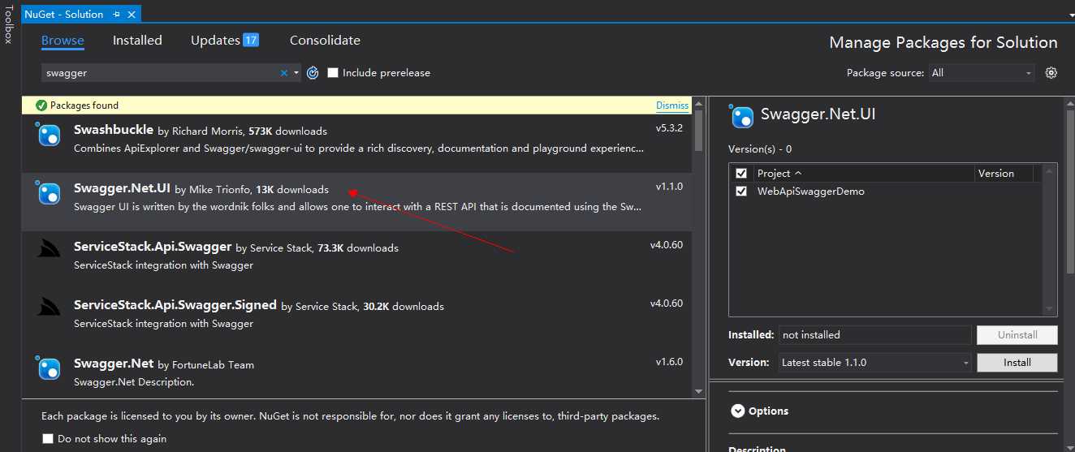This screenshot has width=1075, height=452.
Task: Sort by the Project column header
Action: 863,174
